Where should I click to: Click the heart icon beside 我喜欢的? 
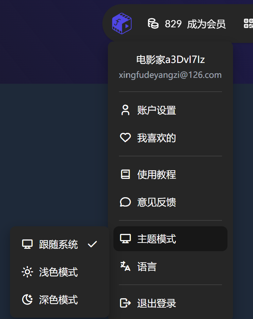click(x=125, y=138)
